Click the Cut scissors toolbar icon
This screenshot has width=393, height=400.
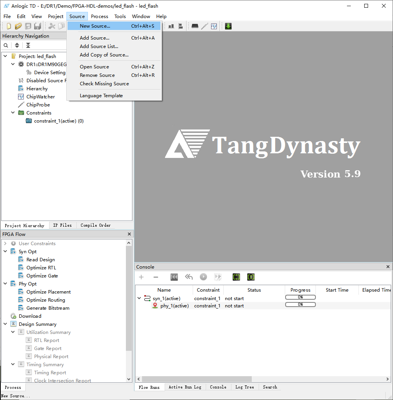(x=52, y=26)
